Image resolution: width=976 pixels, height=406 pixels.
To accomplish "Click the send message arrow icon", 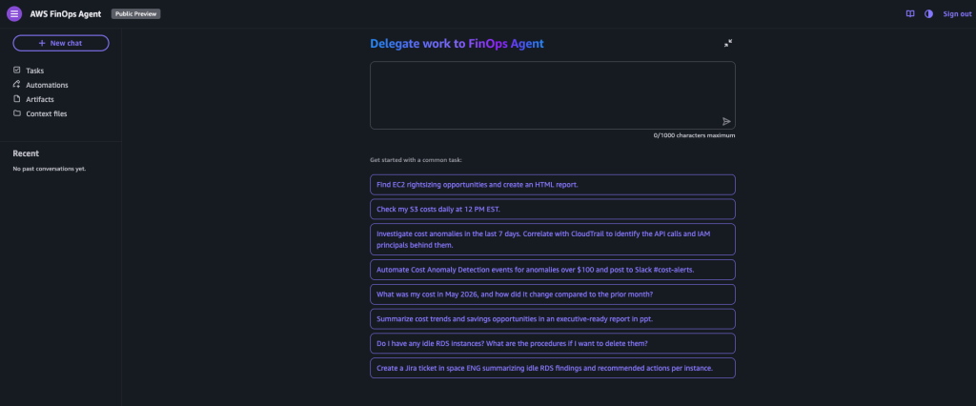I will pyautogui.click(x=725, y=121).
